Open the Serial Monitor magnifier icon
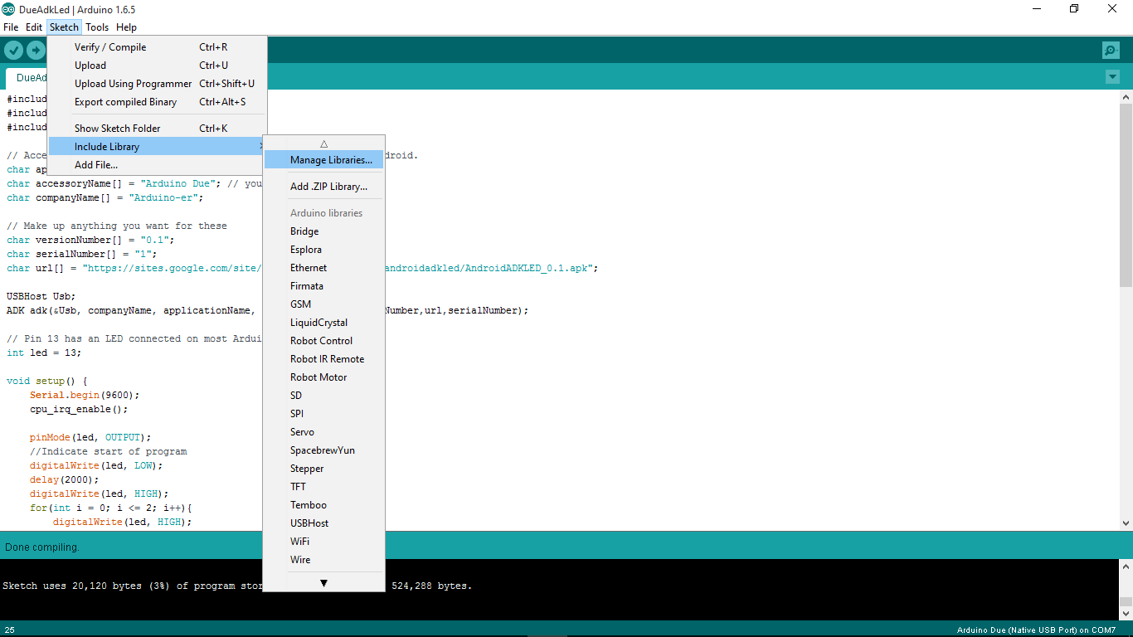The width and height of the screenshot is (1133, 637). coord(1111,51)
